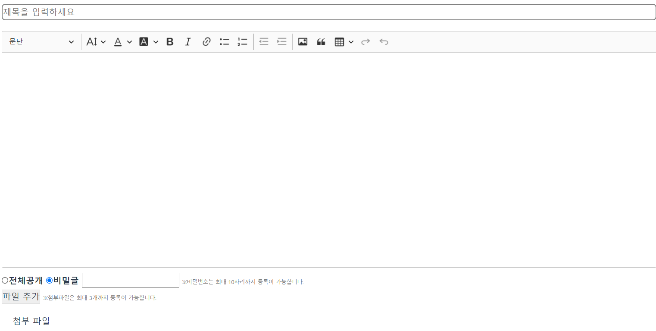Viewport: 656px width, 331px height.
Task: Click the redo icon
Action: 365,41
